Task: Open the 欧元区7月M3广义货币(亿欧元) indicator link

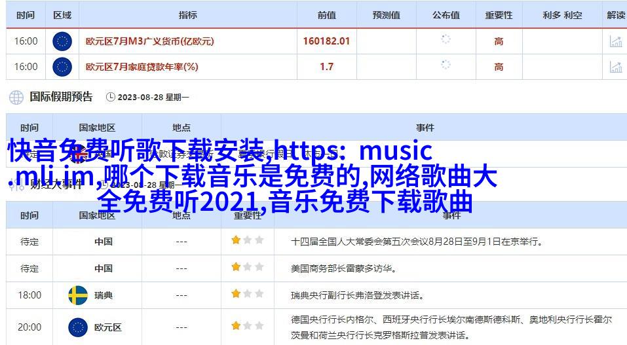Action: point(150,41)
